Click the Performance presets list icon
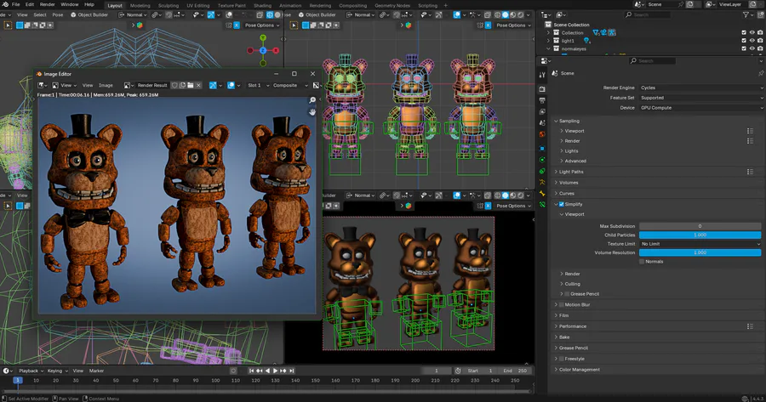This screenshot has width=766, height=402. click(x=750, y=326)
